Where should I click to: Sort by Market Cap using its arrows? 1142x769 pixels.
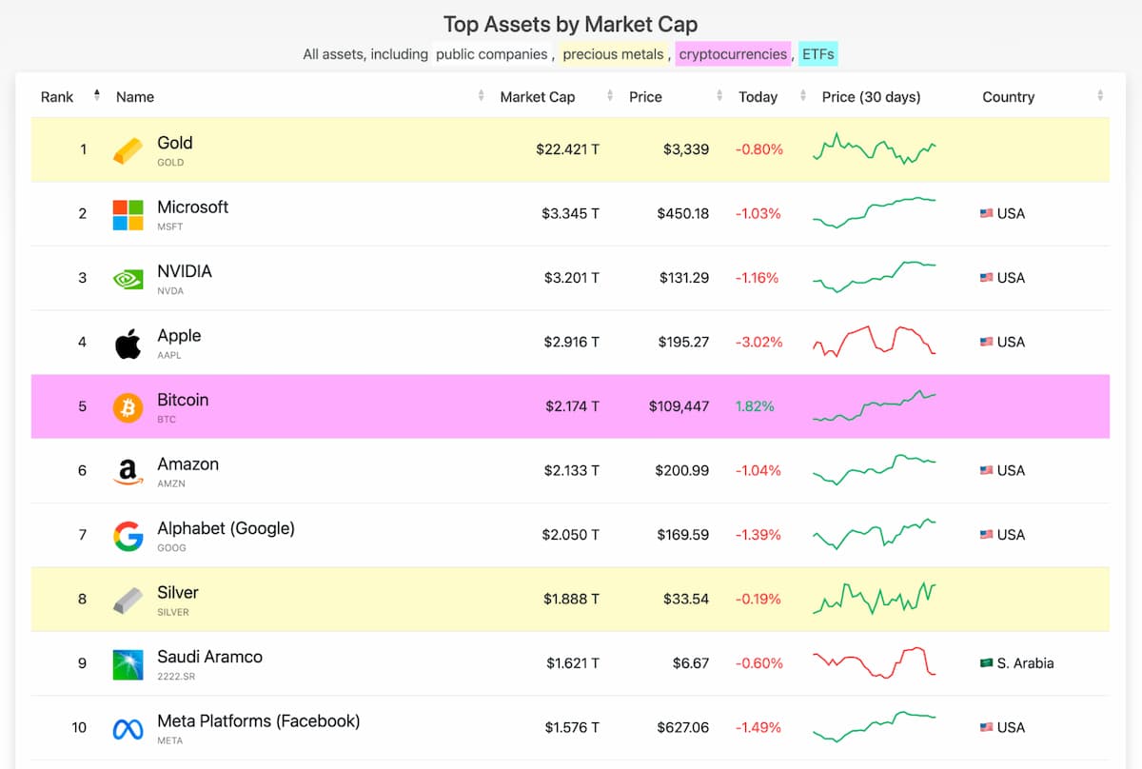point(610,96)
